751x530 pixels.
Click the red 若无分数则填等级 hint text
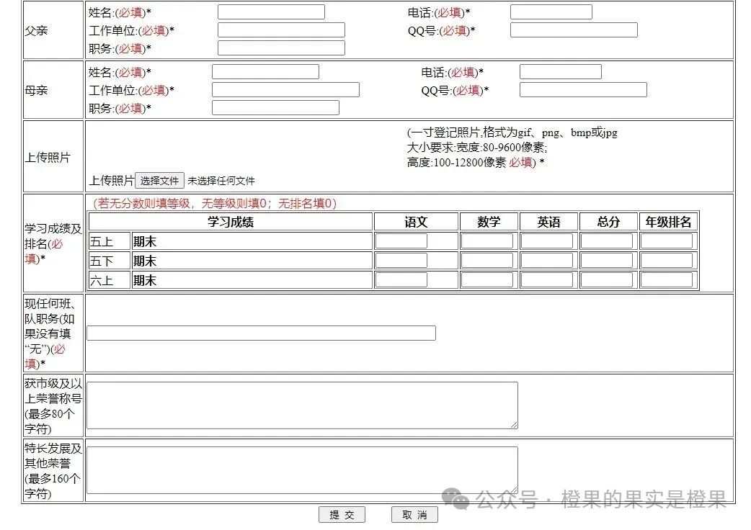215,203
